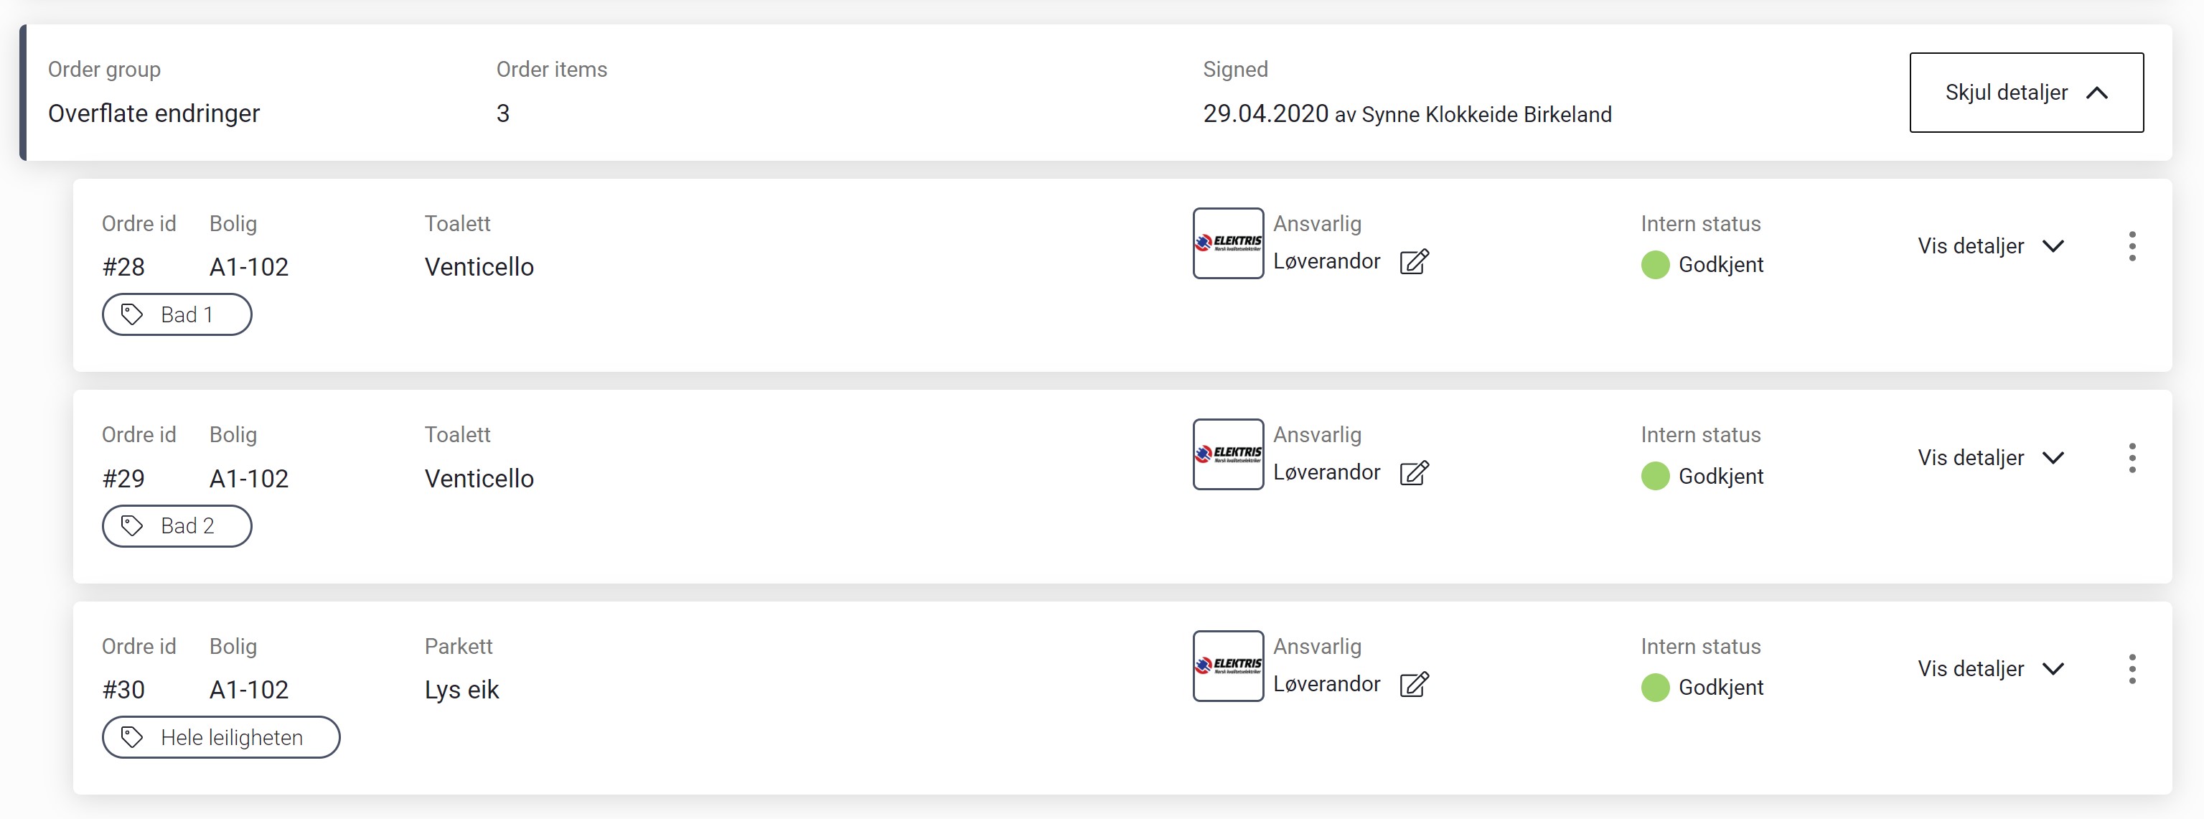
Task: Open three-dot menu for order #30
Action: click(x=2132, y=669)
